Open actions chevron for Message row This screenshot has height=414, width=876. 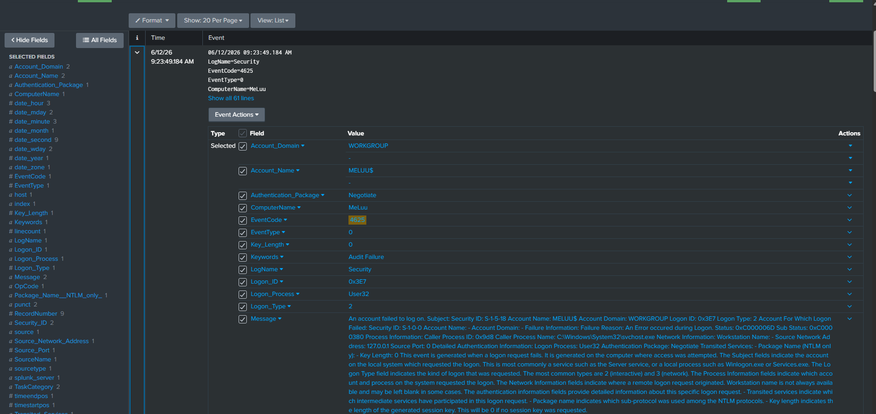point(850,319)
